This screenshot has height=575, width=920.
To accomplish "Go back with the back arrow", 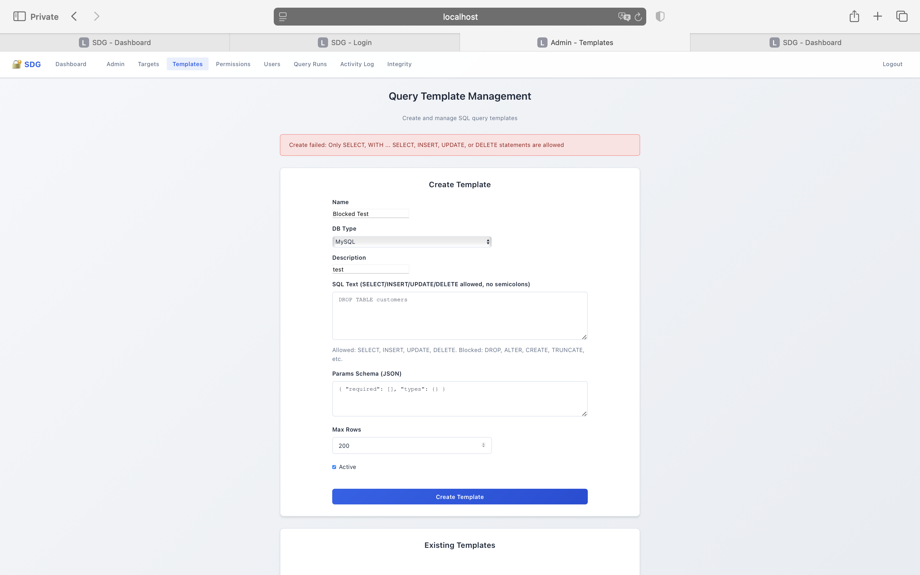I will pos(74,16).
